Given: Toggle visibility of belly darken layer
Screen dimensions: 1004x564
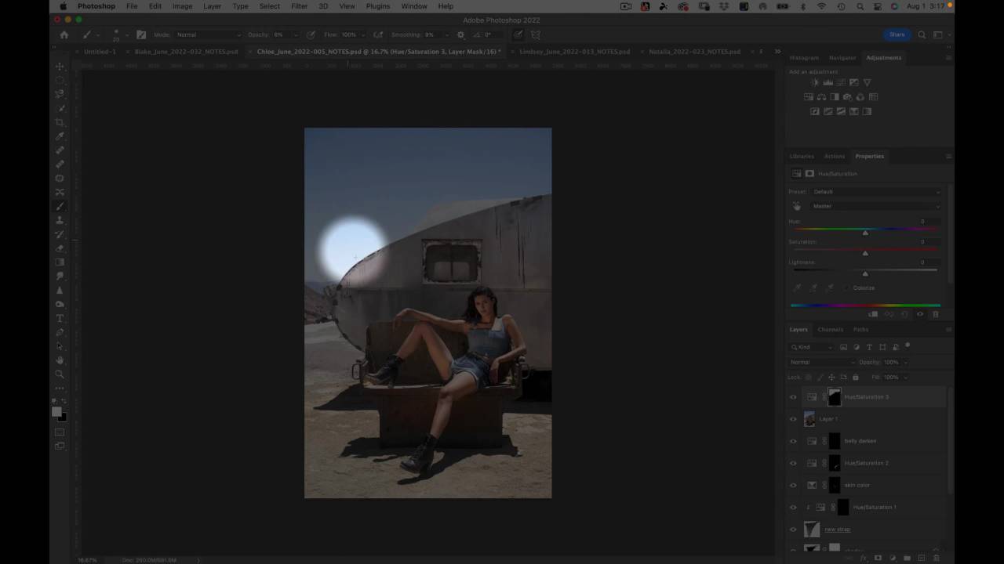Looking at the screenshot, I should point(793,441).
